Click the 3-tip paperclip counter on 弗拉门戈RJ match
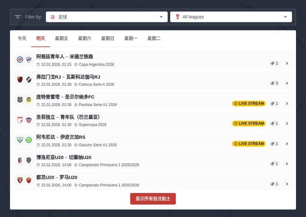The height and width of the screenshot is (217, 306). pyautogui.click(x=274, y=83)
